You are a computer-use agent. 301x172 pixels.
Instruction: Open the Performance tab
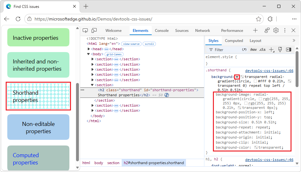click(x=232, y=31)
